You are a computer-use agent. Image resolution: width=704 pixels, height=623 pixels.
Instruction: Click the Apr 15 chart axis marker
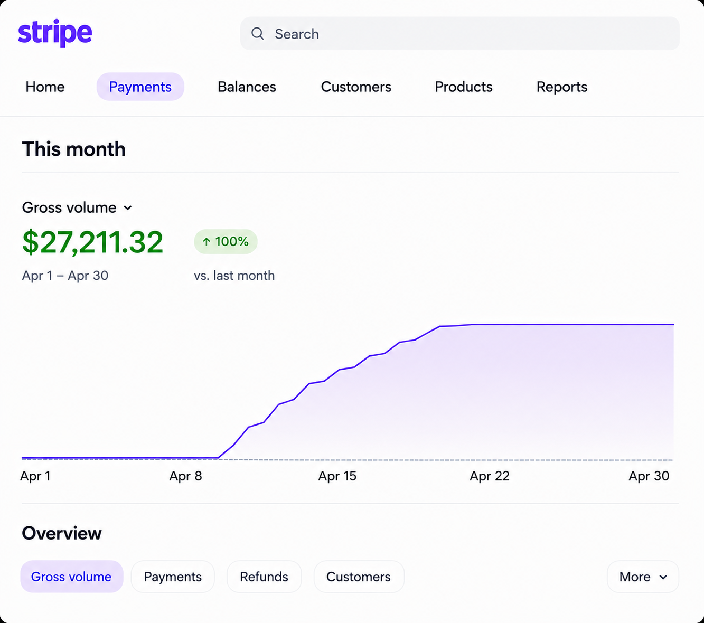click(337, 476)
